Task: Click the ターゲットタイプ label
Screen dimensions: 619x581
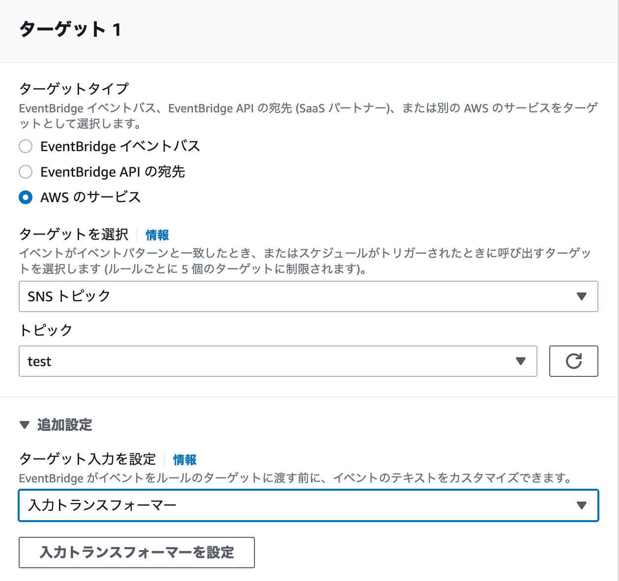Action: 74,89
